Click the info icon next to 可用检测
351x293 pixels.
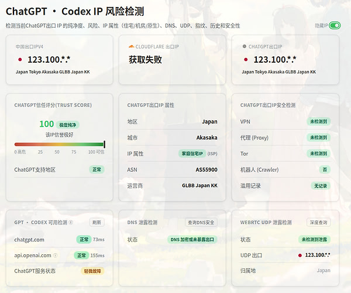(x=71, y=222)
